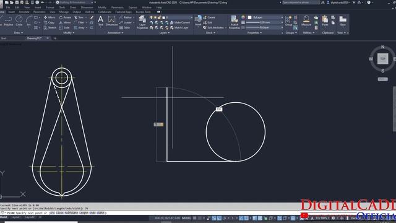The image size is (396, 223).
Task: Select the Circle draw tool
Action: (x=19, y=20)
